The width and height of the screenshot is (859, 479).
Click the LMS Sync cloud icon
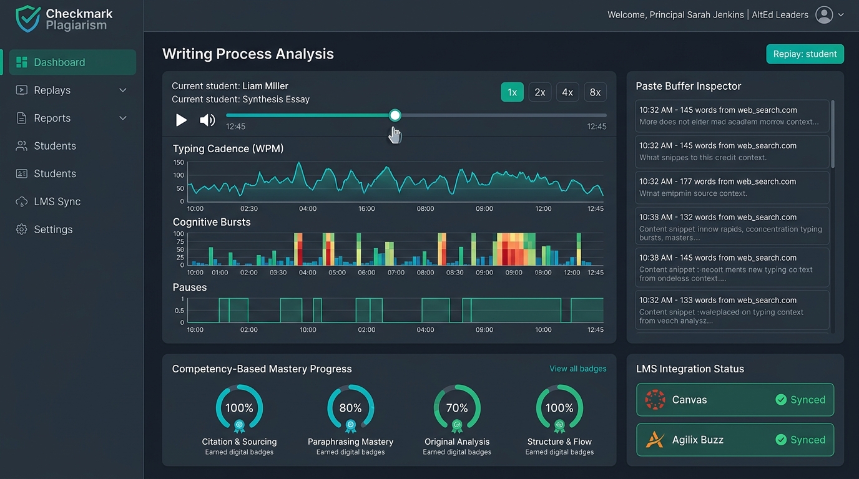[x=22, y=201]
